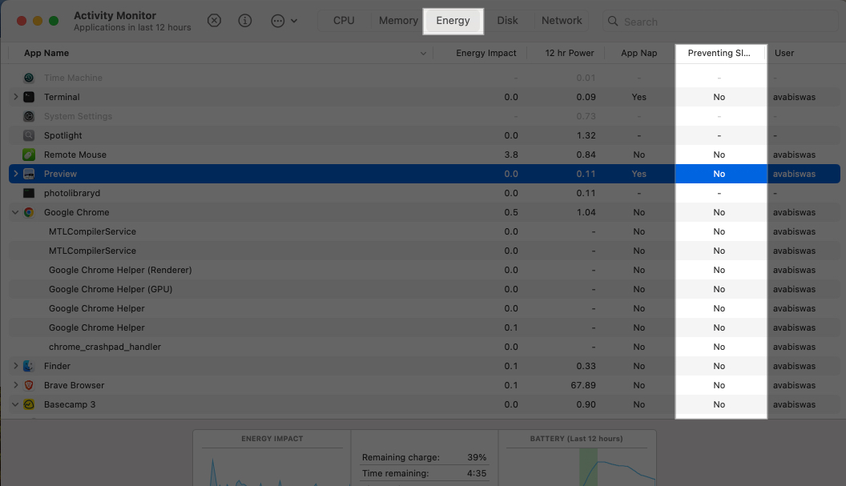Click the Time remaining 4:35 value
Viewport: 846px width, 486px height.
477,474
